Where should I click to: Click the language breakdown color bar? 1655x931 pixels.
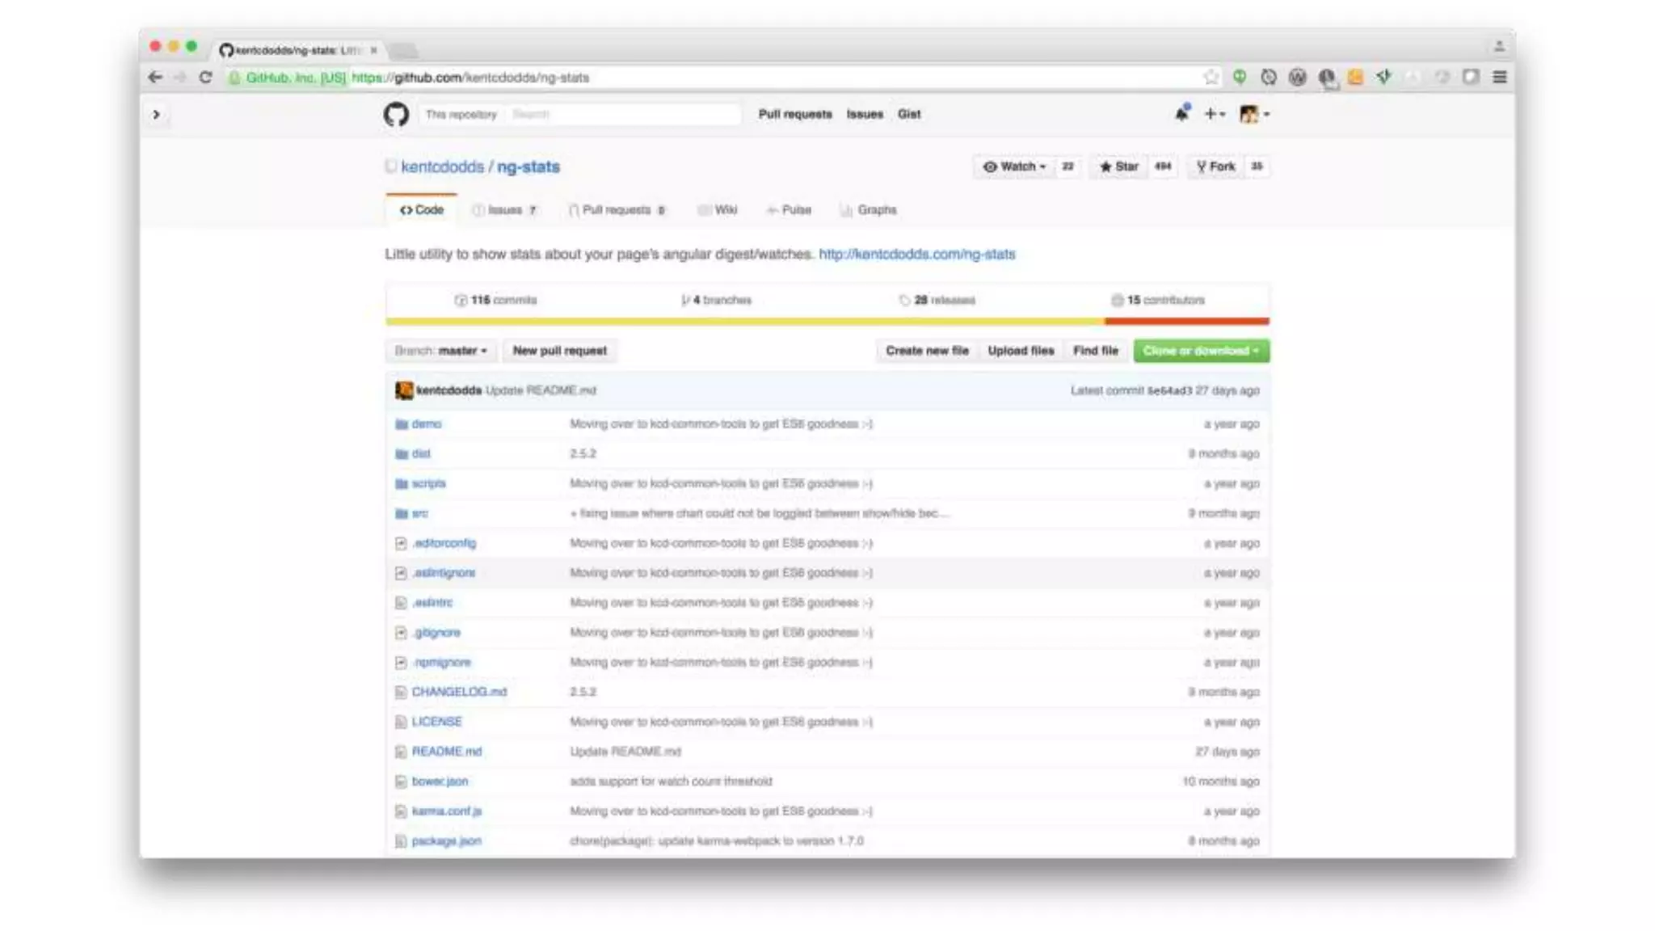coord(827,322)
